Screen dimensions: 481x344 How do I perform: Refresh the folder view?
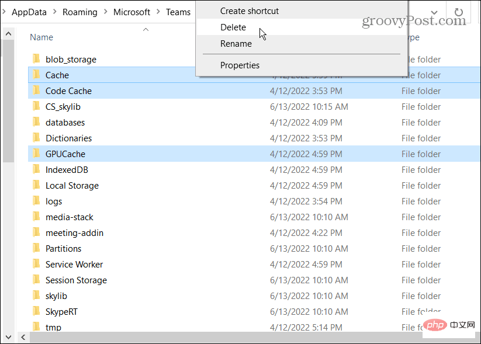pyautogui.click(x=458, y=12)
